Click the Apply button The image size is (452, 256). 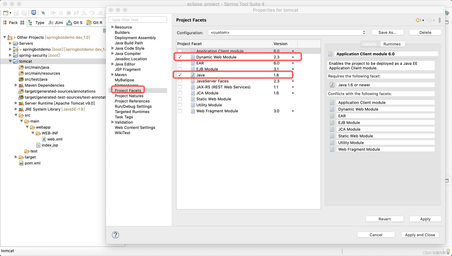click(x=425, y=219)
